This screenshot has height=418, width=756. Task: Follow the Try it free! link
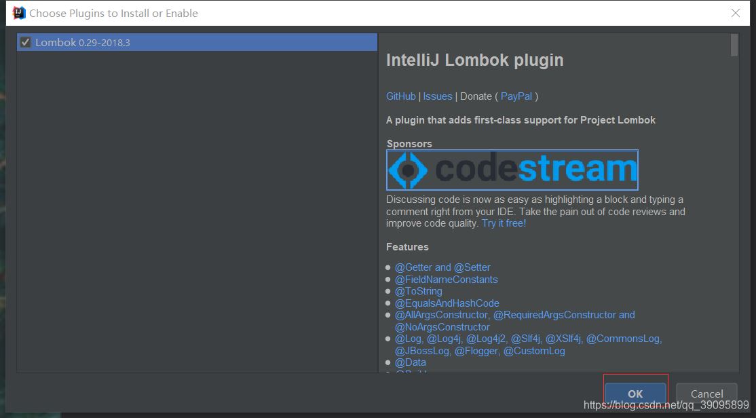504,223
